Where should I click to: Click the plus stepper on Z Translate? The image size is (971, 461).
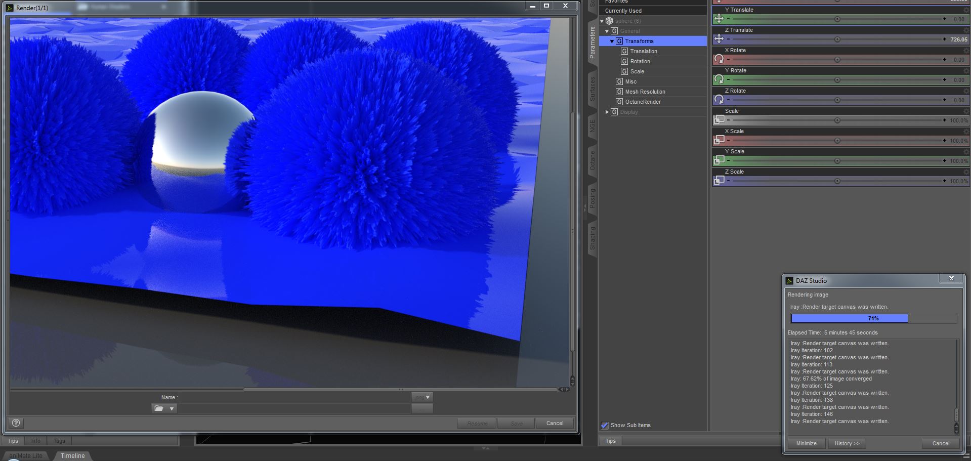[945, 39]
